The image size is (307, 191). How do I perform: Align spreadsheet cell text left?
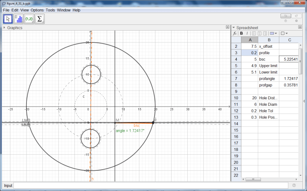tap(254, 33)
